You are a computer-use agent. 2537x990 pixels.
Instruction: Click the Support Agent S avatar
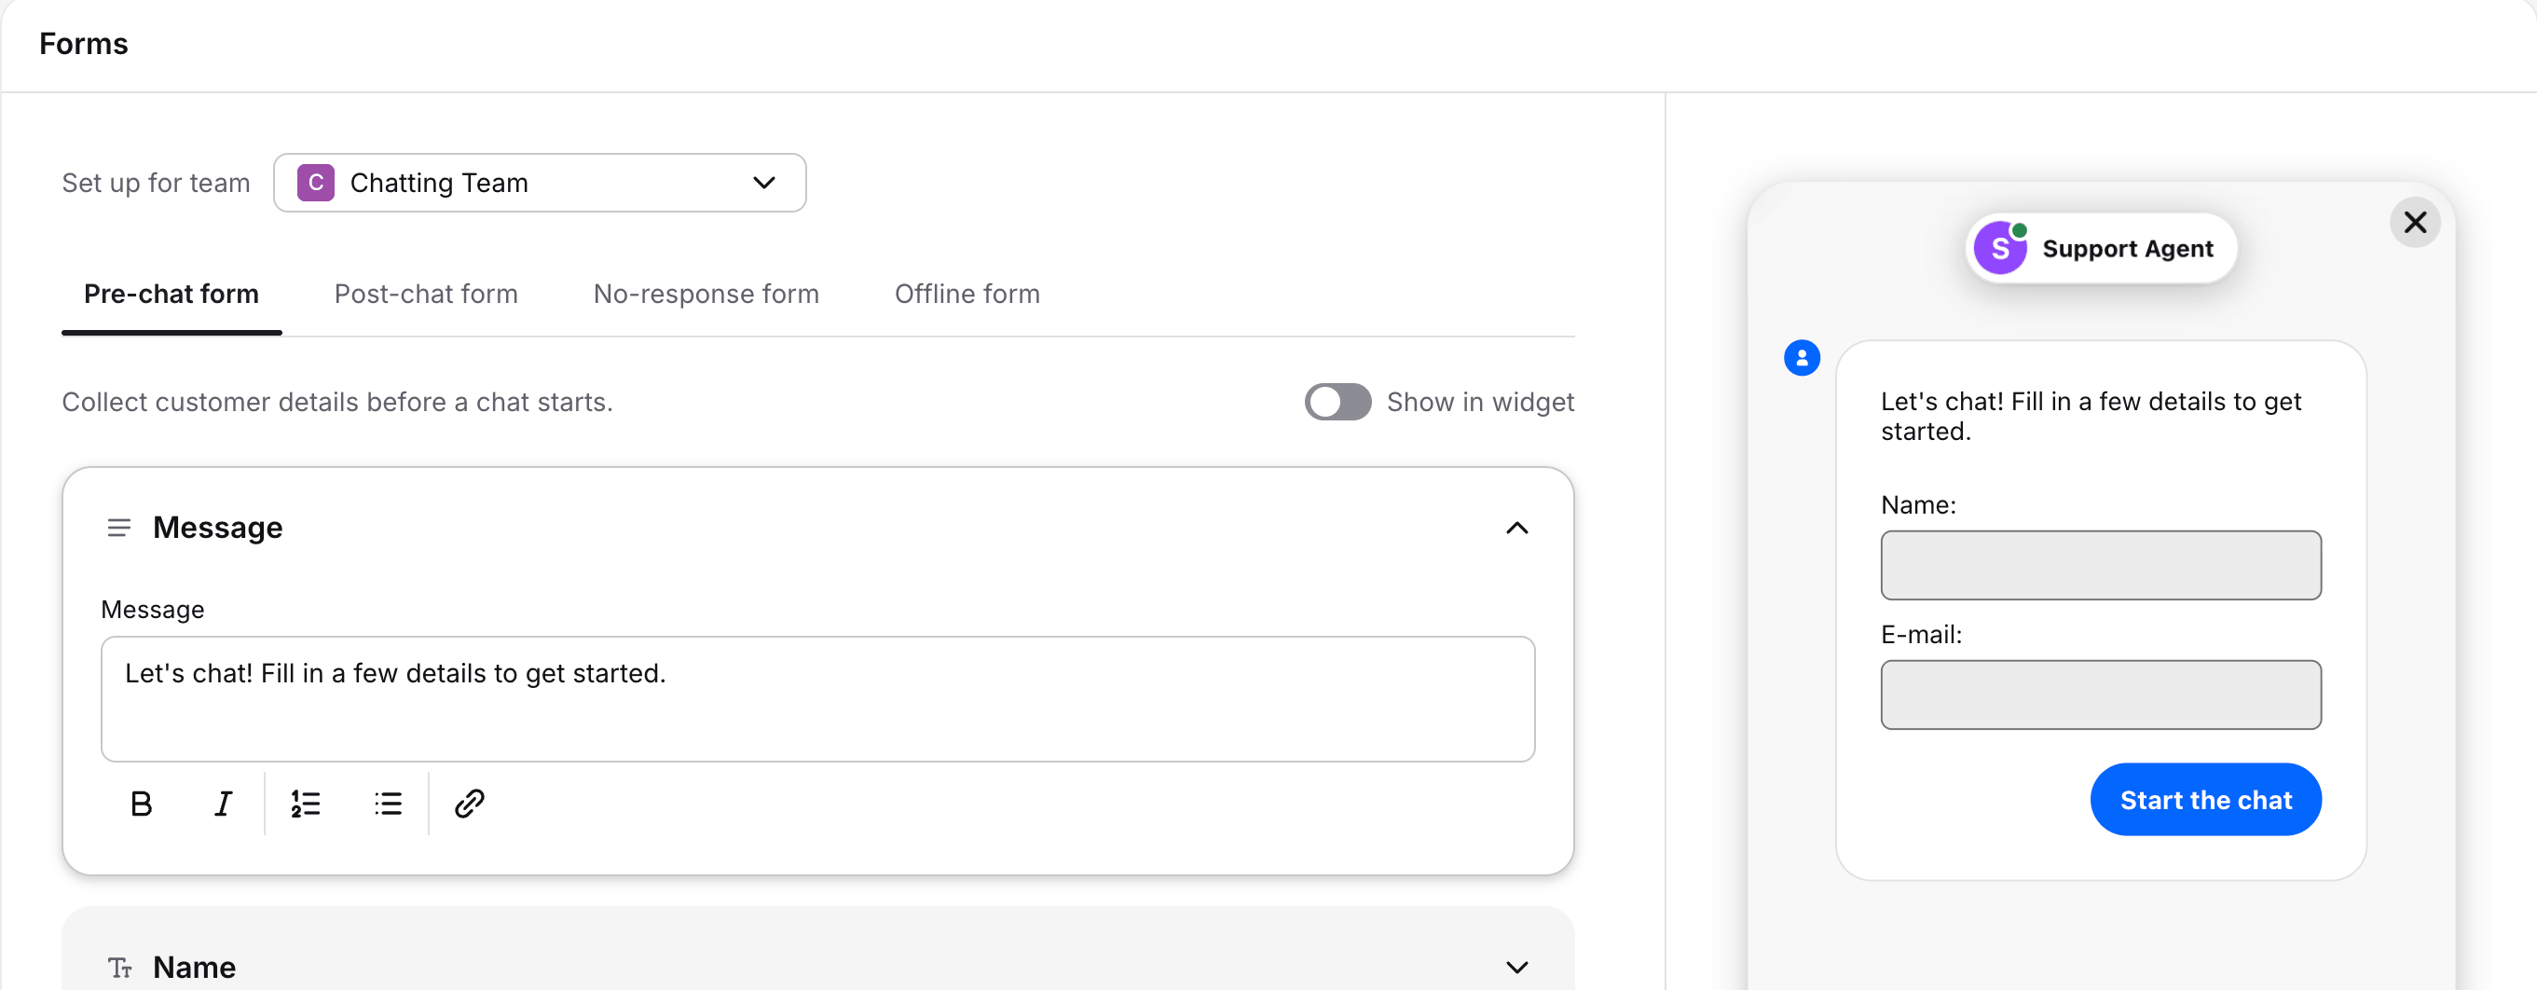click(2000, 248)
